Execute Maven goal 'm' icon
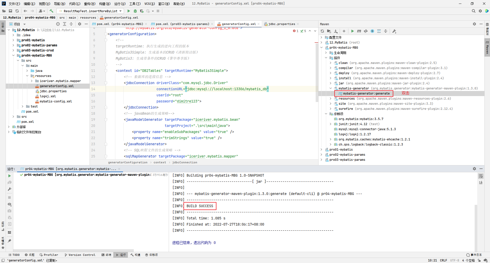The width and height of the screenshot is (490, 263). coord(359,31)
